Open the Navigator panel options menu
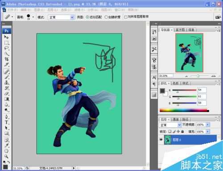The image size is (223, 171). (x=218, y=30)
